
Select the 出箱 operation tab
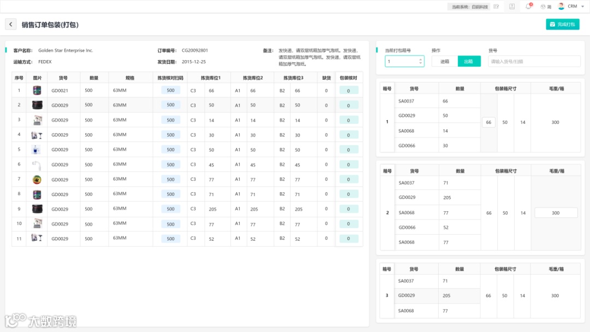pos(469,61)
